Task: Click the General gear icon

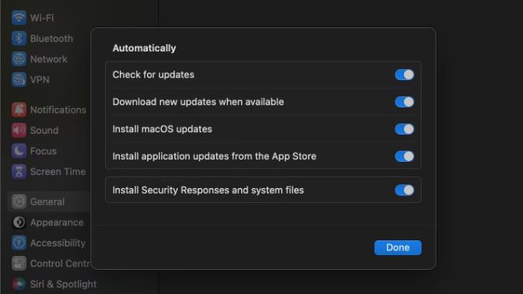Action: coord(19,201)
